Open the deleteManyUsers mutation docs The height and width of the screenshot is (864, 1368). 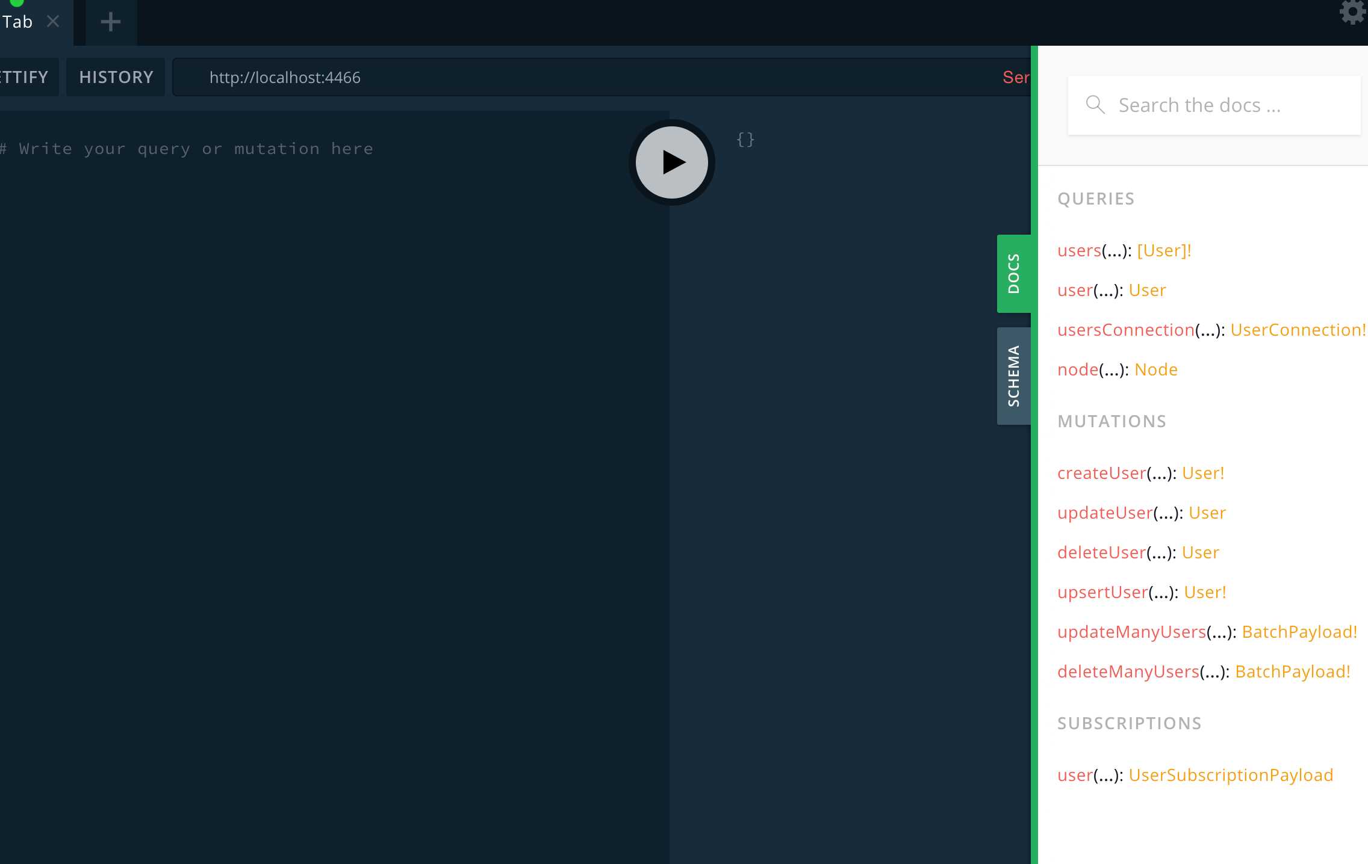1128,671
